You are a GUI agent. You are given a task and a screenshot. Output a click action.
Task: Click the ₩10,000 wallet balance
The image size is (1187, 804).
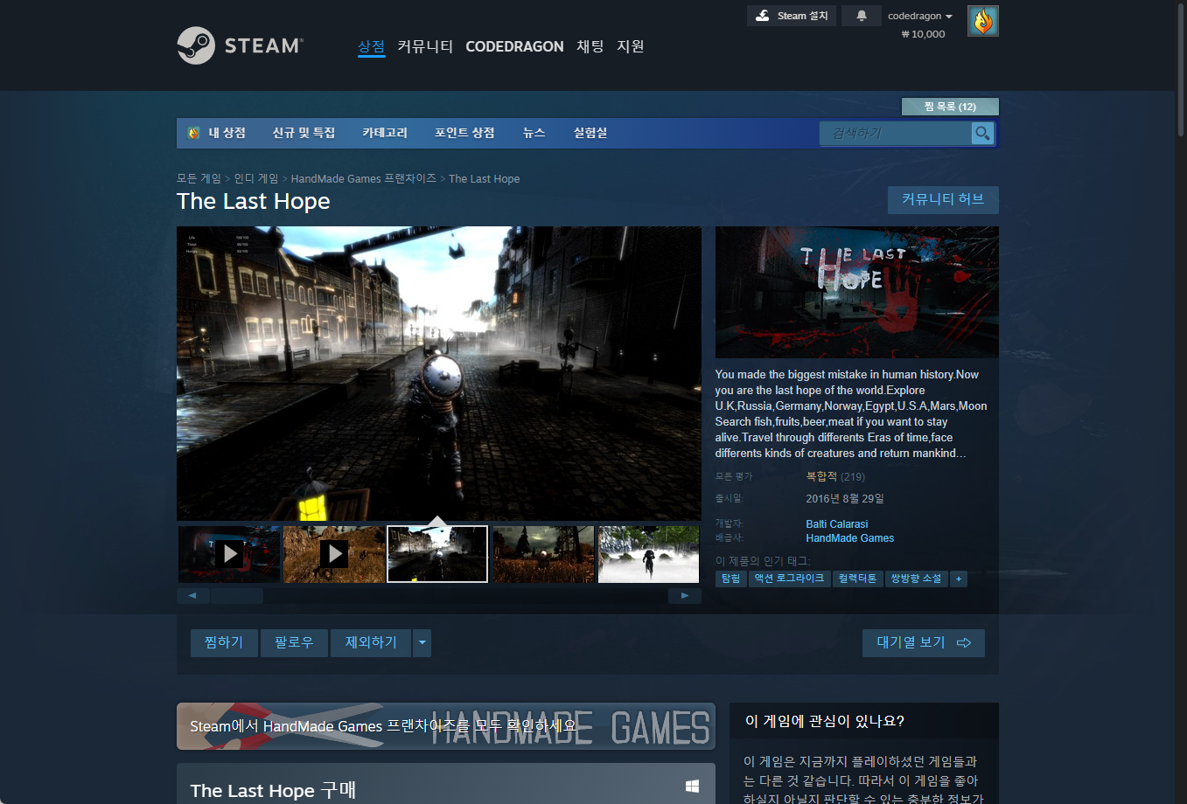click(923, 34)
